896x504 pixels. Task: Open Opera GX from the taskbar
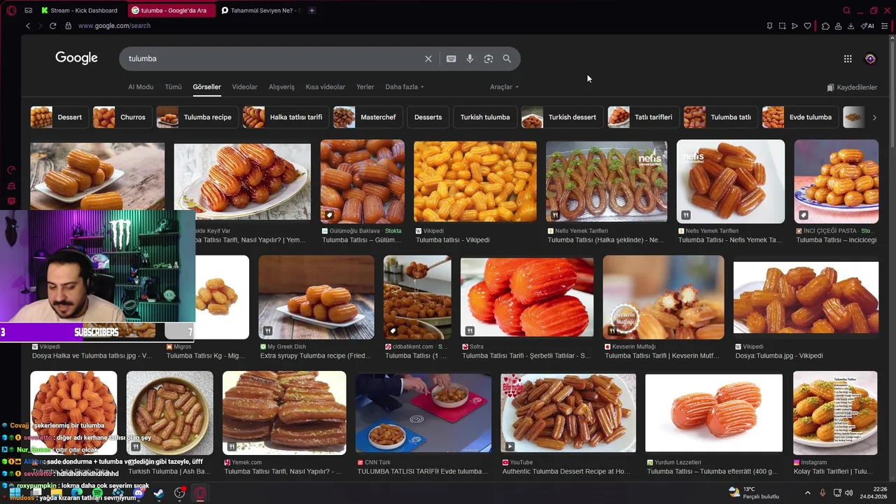[201, 493]
